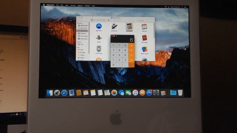Select the Calculator app icon in Finder
The height and width of the screenshot is (133, 237).
[129, 26]
